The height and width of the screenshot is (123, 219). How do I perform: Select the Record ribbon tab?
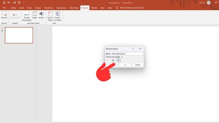tap(85, 8)
